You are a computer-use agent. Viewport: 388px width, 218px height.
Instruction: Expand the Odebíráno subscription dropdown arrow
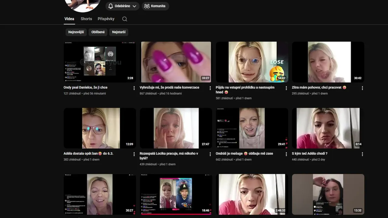[x=134, y=6]
